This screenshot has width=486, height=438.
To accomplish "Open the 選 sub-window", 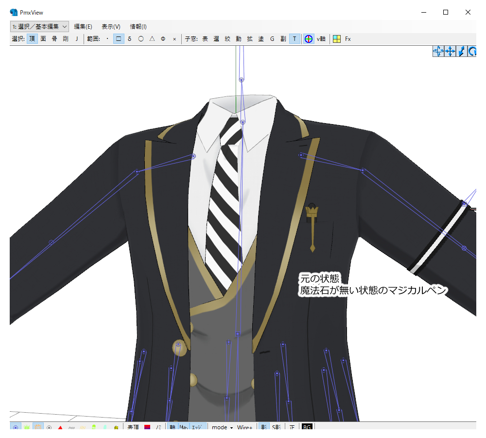I will 216,39.
